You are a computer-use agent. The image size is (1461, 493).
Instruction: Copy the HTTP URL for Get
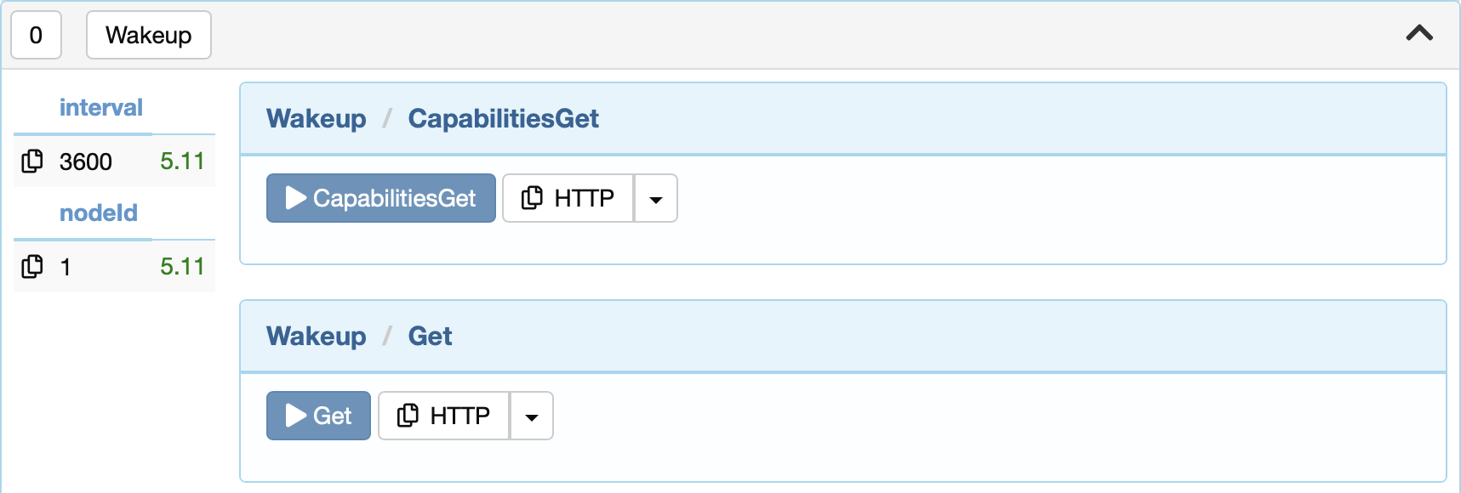444,416
